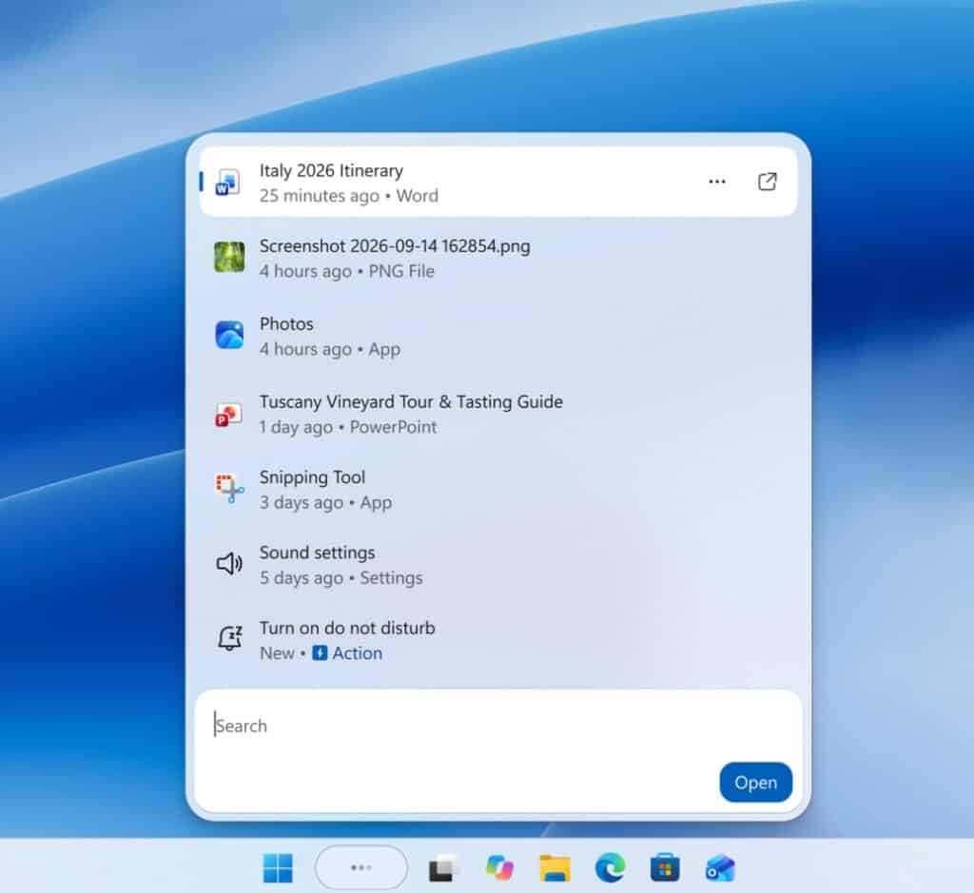Viewport: 974px width, 893px height.
Task: Click the Screenshot 2026-09-14 thumbnail image
Action: (x=229, y=257)
